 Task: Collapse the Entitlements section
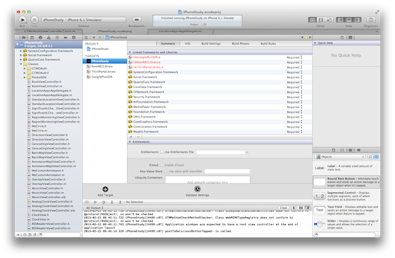click(130, 142)
